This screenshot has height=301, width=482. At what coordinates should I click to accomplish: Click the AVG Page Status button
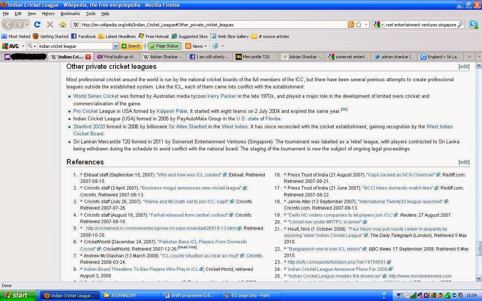165,46
